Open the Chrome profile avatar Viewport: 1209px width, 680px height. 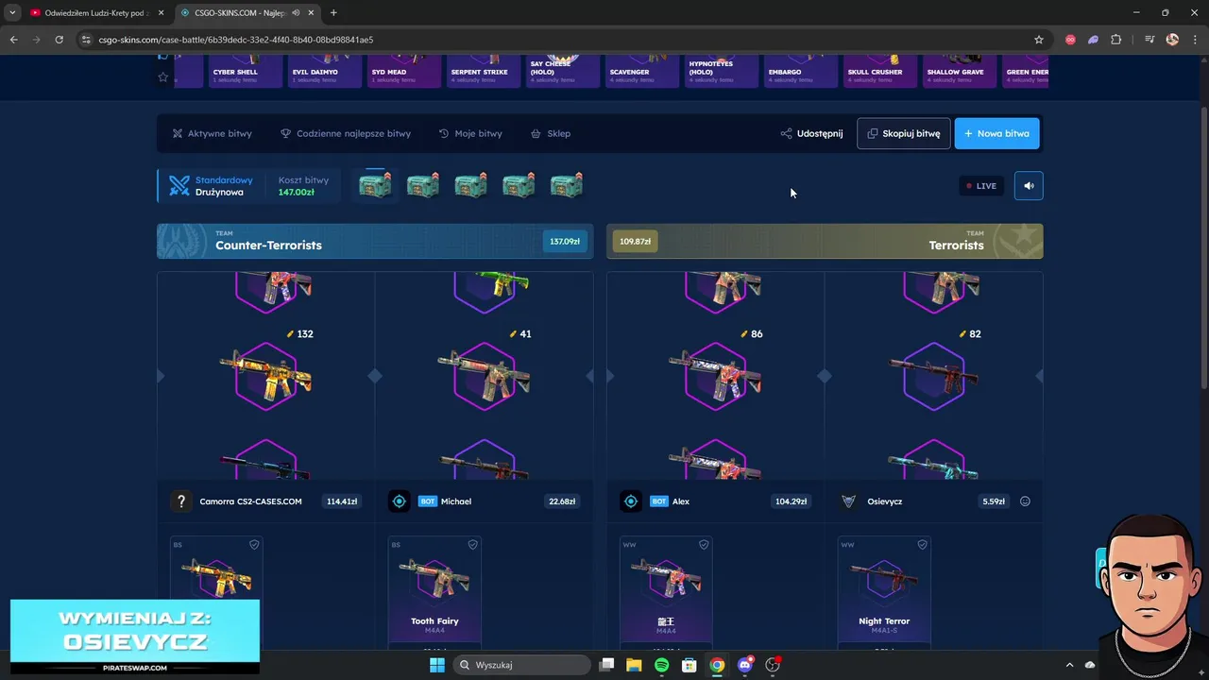(1172, 40)
